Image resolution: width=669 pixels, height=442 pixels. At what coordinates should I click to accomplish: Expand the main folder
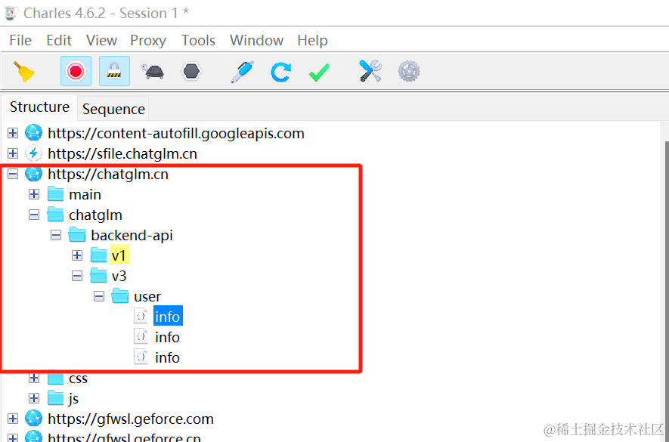pos(34,194)
